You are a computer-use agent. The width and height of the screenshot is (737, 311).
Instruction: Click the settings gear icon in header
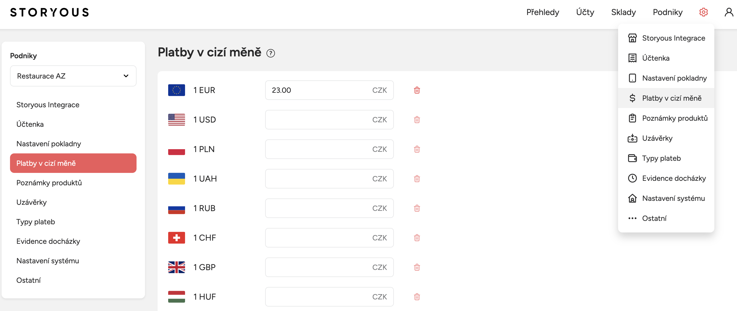[x=703, y=12]
